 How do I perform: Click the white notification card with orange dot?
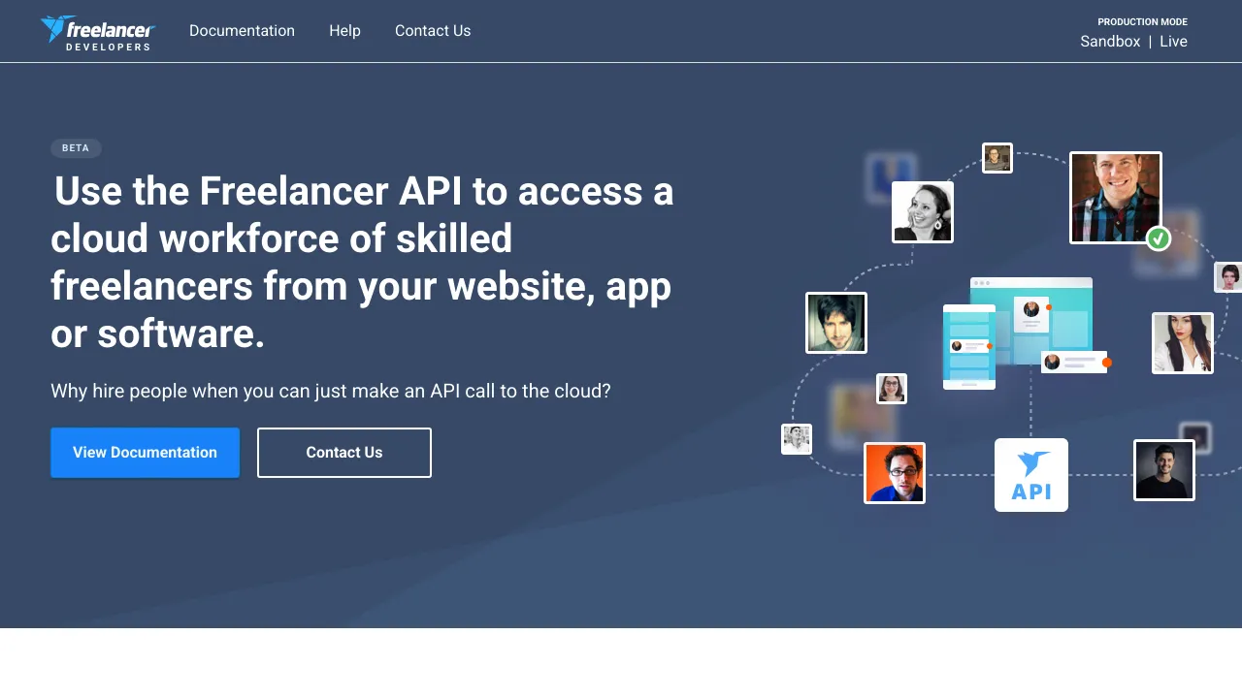(x=1075, y=363)
